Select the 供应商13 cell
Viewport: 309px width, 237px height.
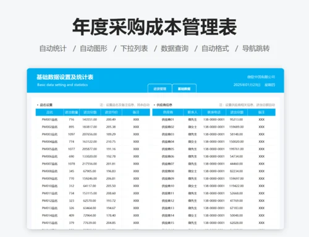(x=168, y=208)
